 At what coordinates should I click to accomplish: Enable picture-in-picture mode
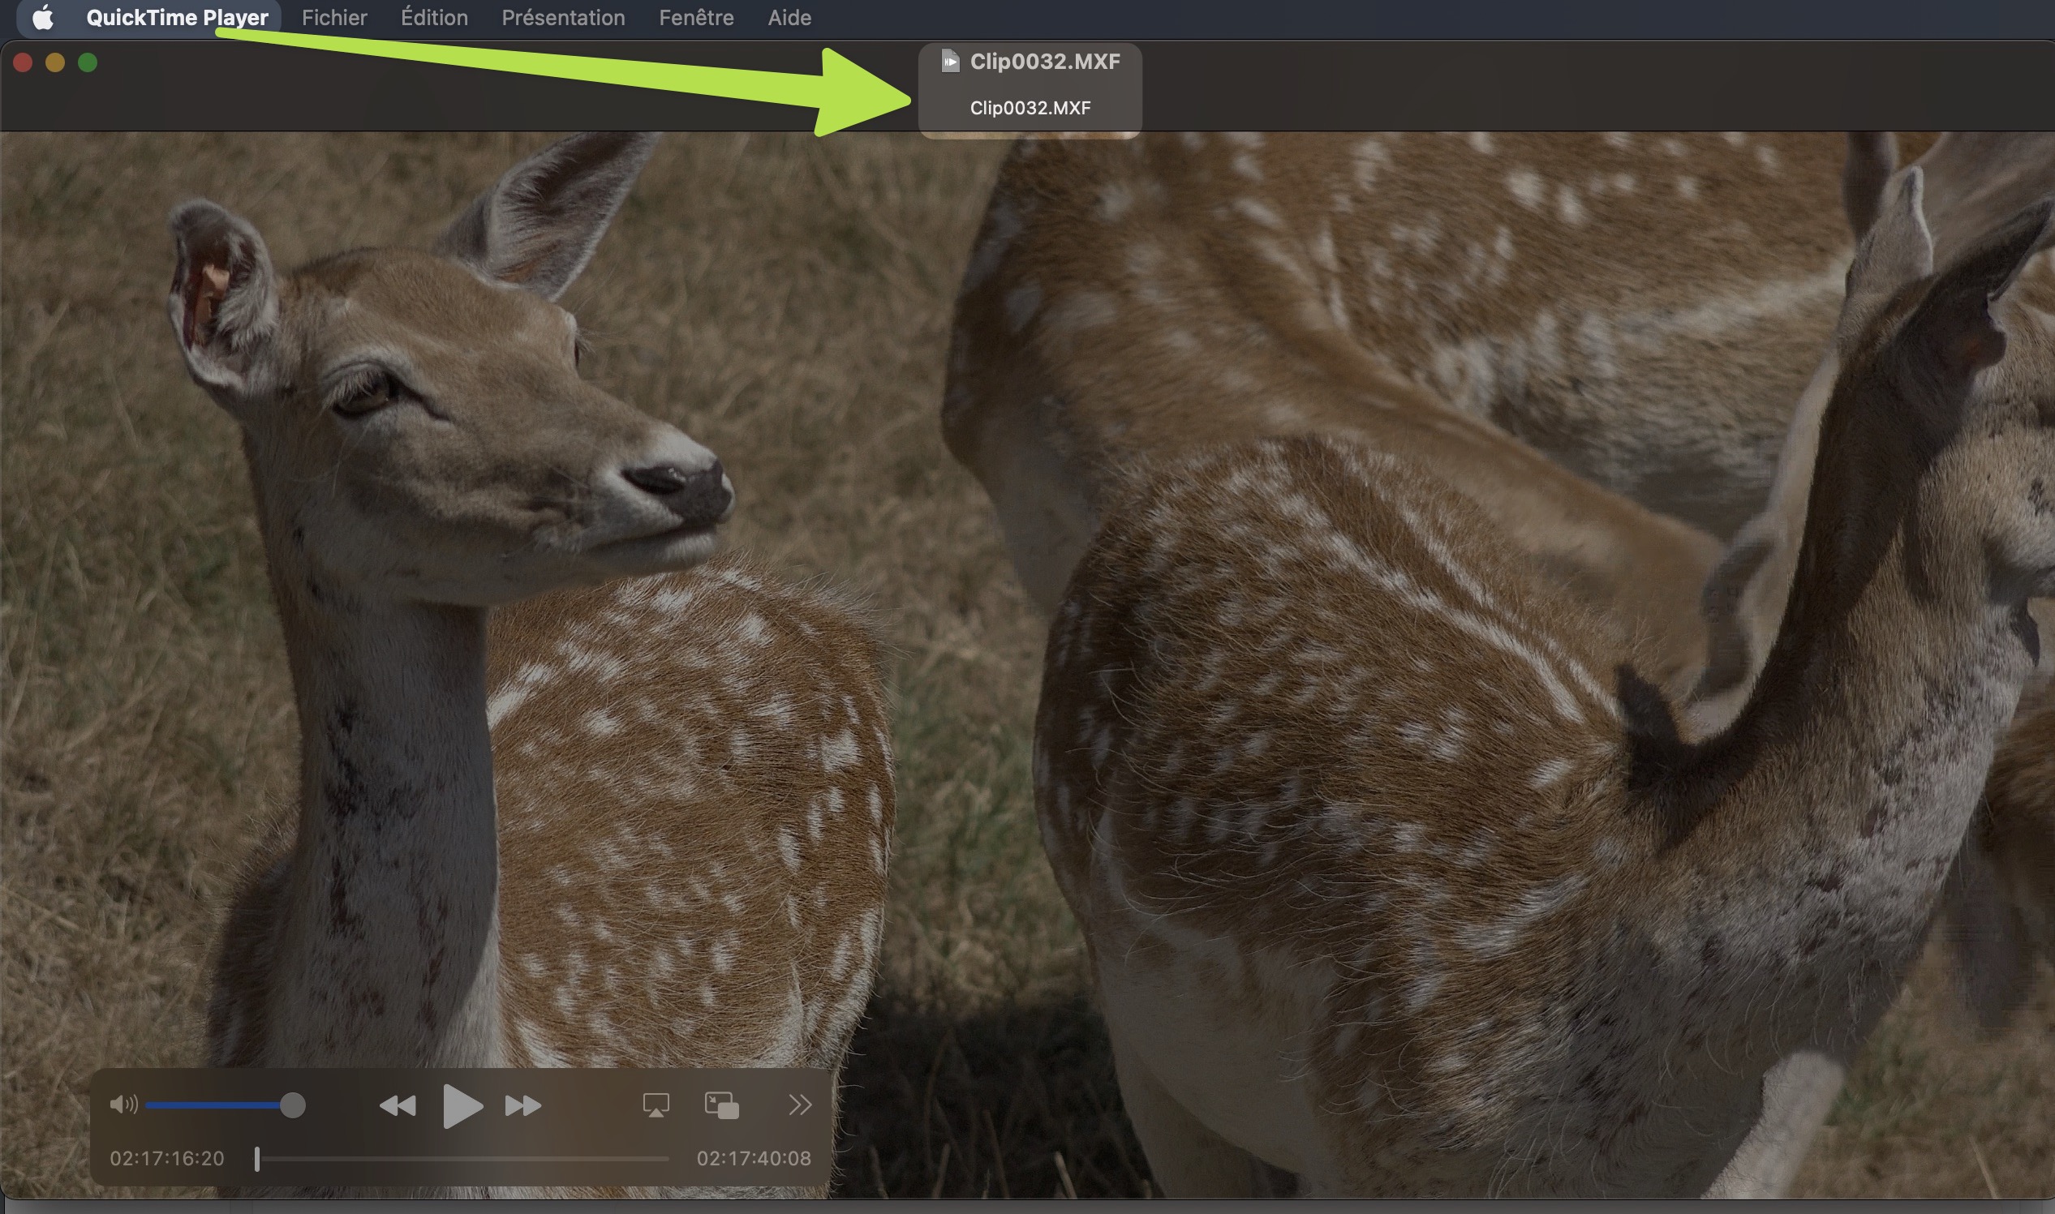click(x=721, y=1105)
